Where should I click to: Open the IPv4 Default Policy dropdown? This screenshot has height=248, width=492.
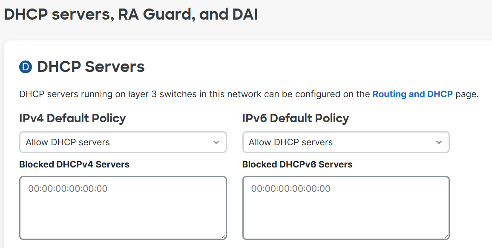click(x=123, y=142)
